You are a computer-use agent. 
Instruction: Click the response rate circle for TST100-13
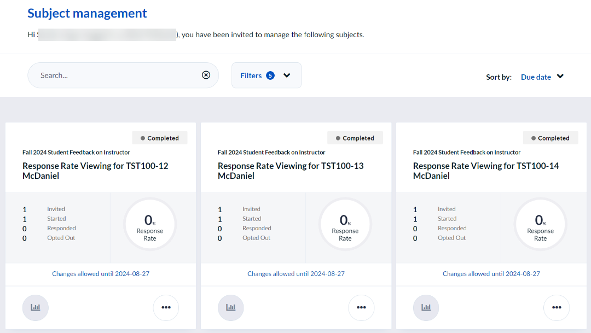345,224
